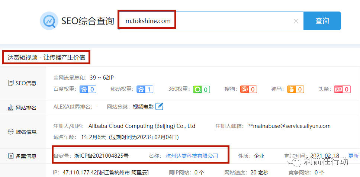Click the 360权重 green badge
The image size is (360, 177).
coord(201,89)
